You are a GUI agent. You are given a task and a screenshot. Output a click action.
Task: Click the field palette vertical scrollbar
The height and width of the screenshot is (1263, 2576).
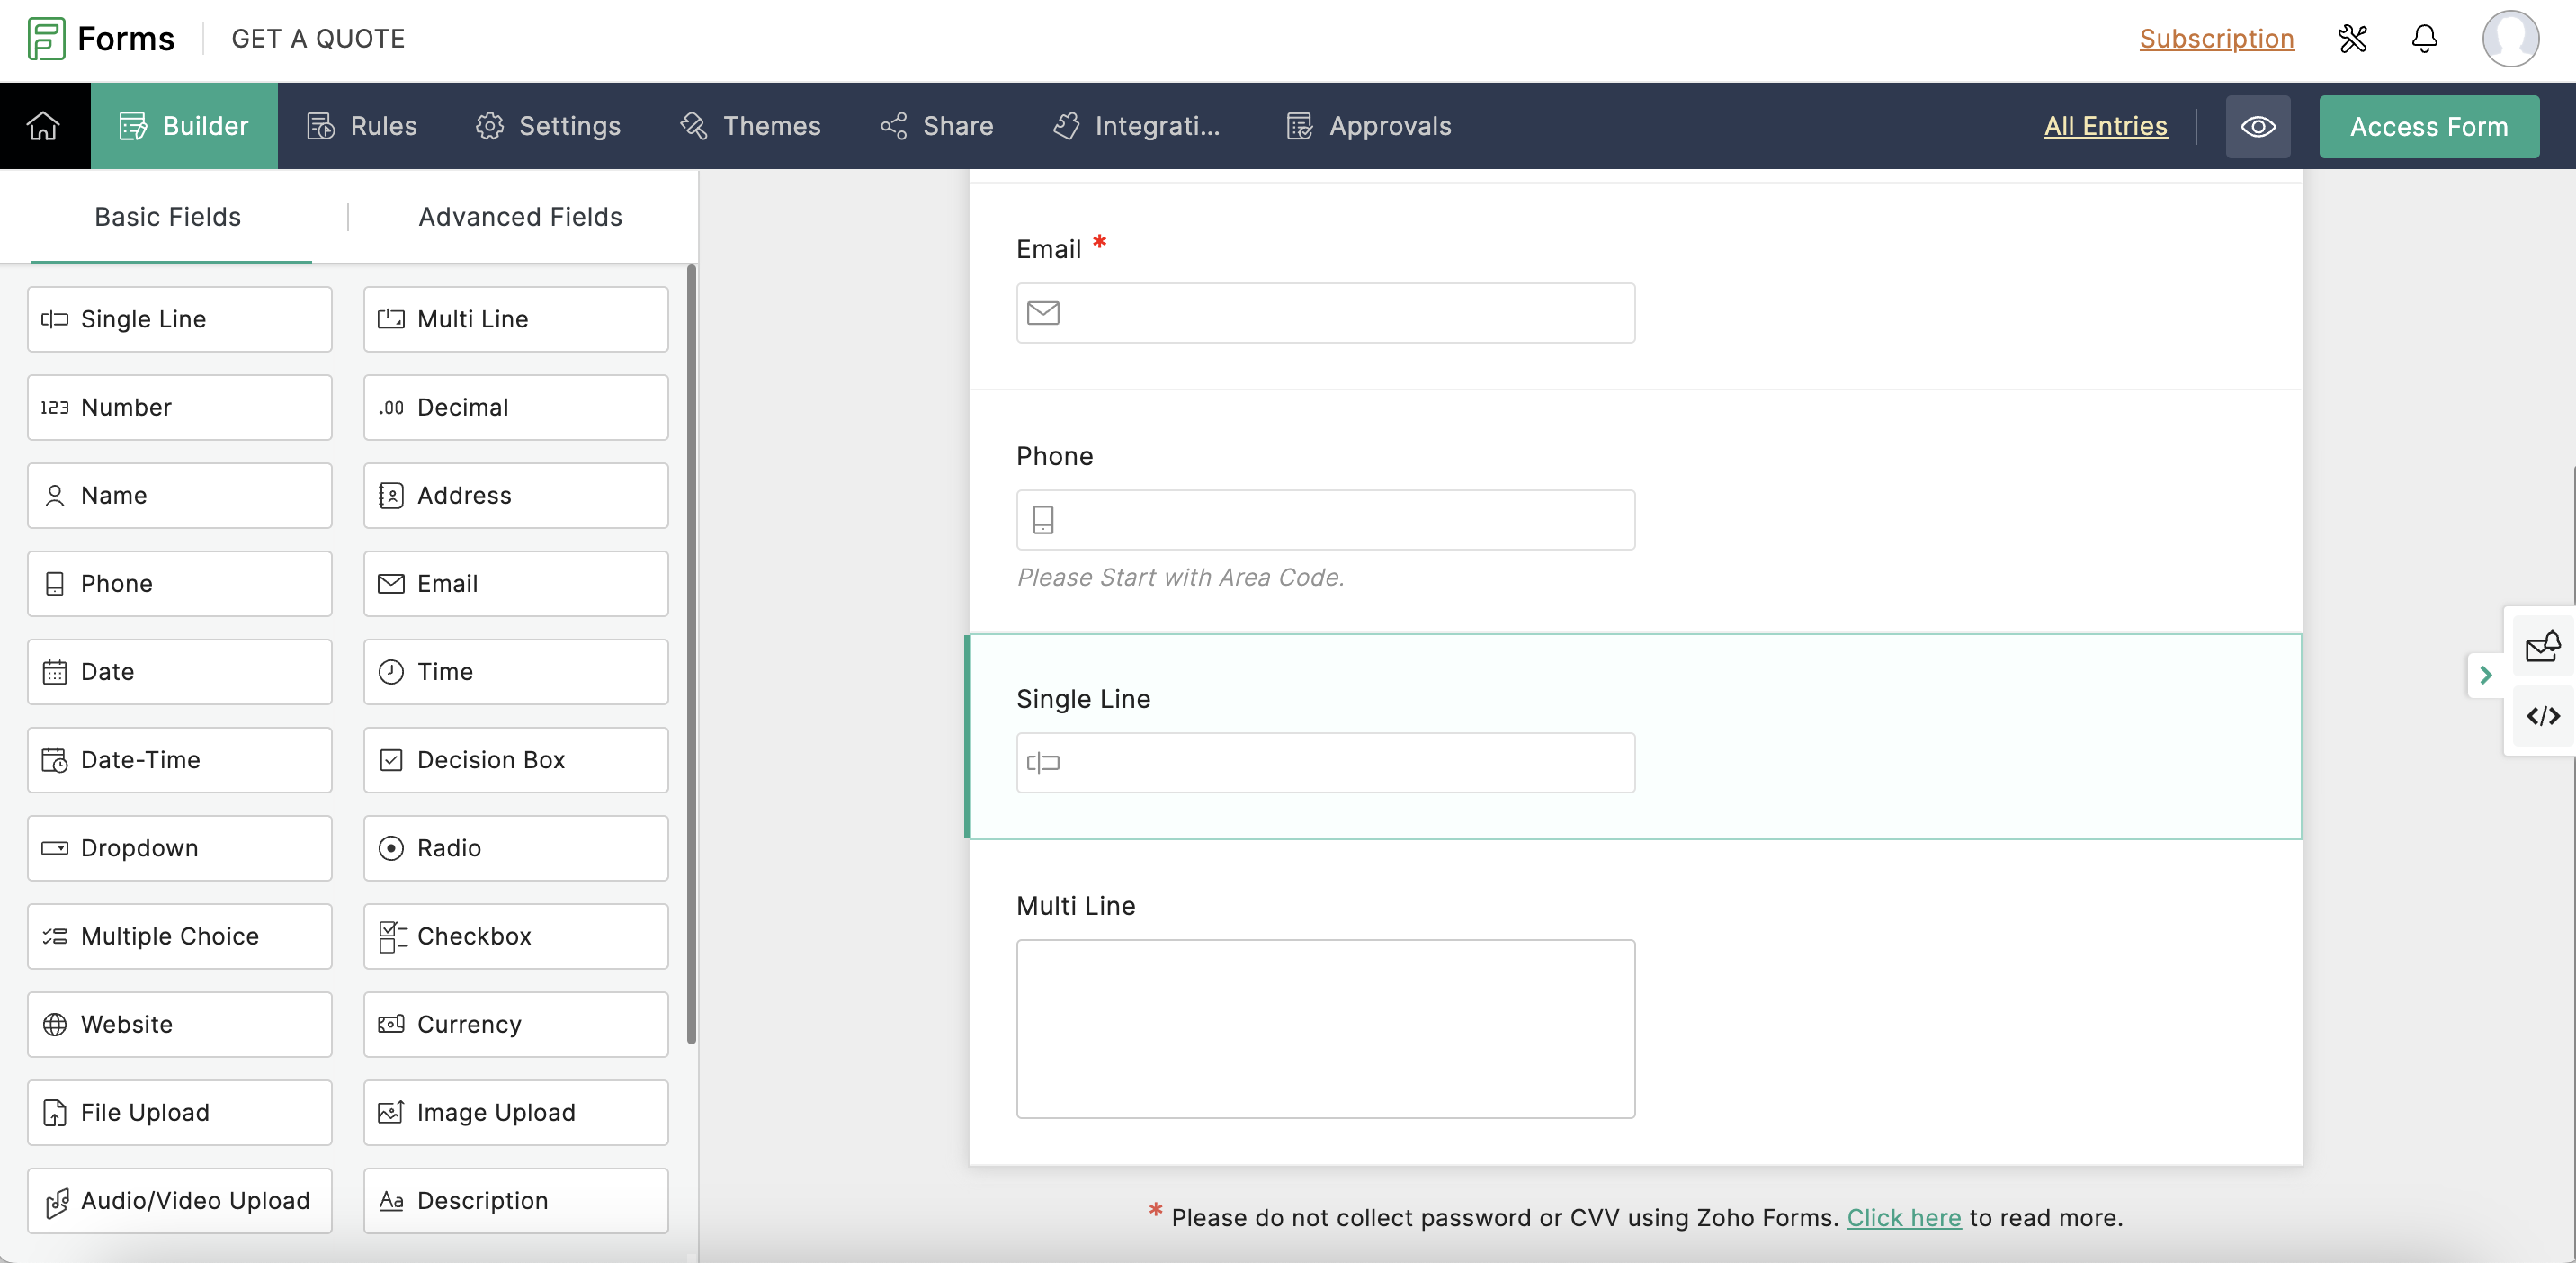coord(691,654)
